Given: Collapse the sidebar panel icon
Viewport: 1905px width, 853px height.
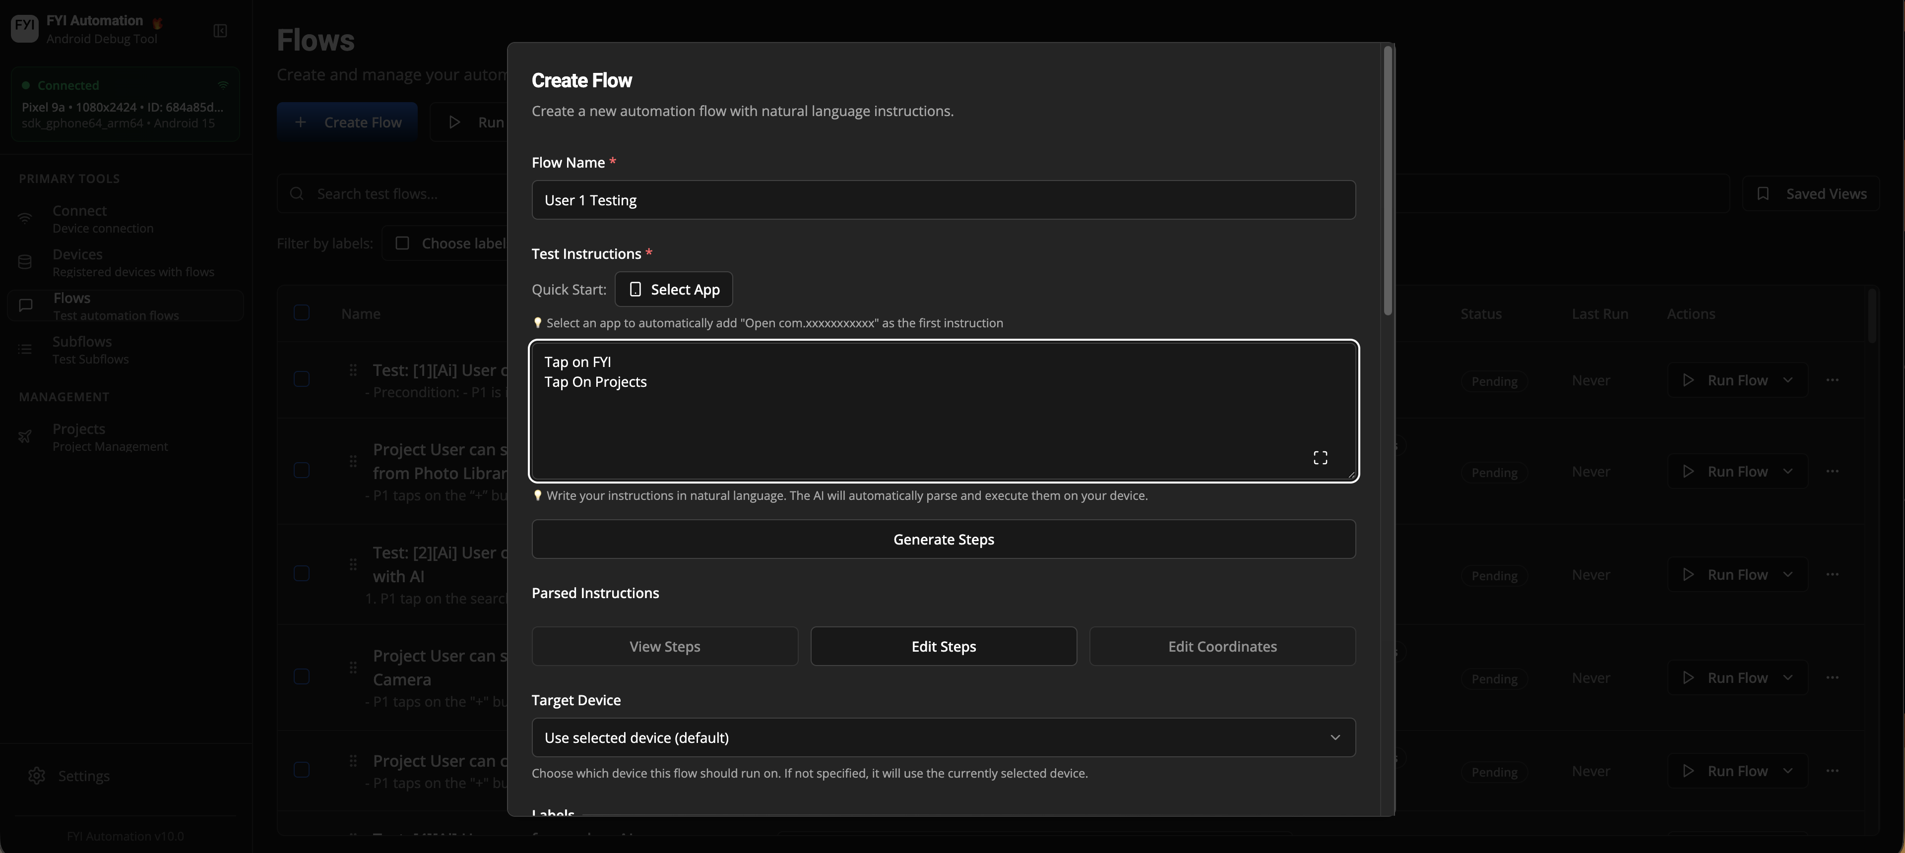Looking at the screenshot, I should pyautogui.click(x=220, y=30).
